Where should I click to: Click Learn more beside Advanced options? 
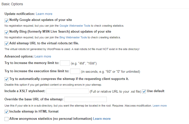[x=43, y=57]
